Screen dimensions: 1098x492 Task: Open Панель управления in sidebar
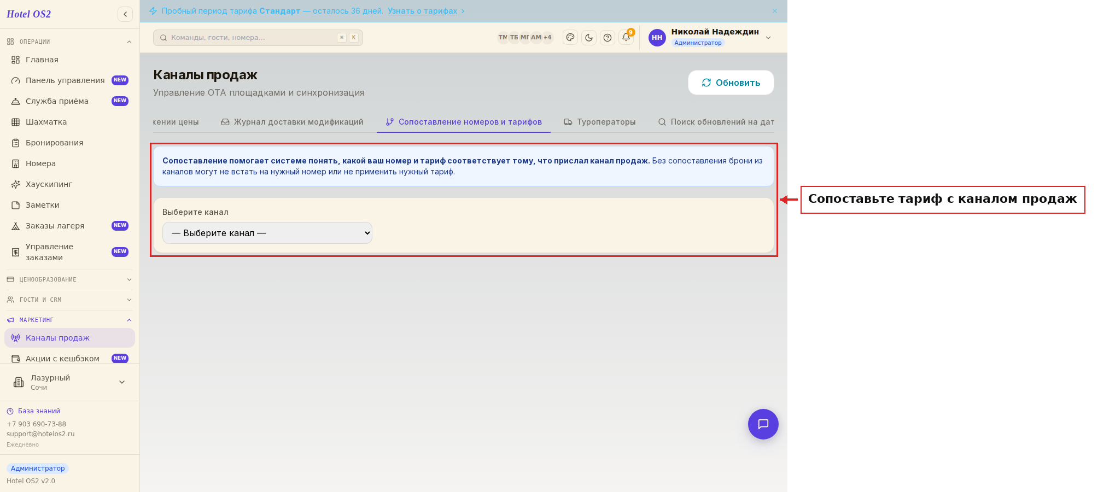[69, 80]
